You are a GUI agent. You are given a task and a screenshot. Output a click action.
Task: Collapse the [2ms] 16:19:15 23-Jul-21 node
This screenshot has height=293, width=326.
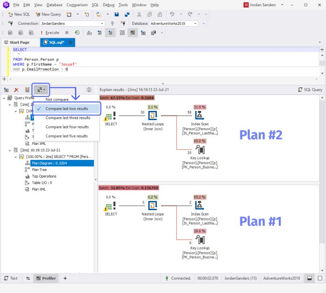(x=10, y=150)
